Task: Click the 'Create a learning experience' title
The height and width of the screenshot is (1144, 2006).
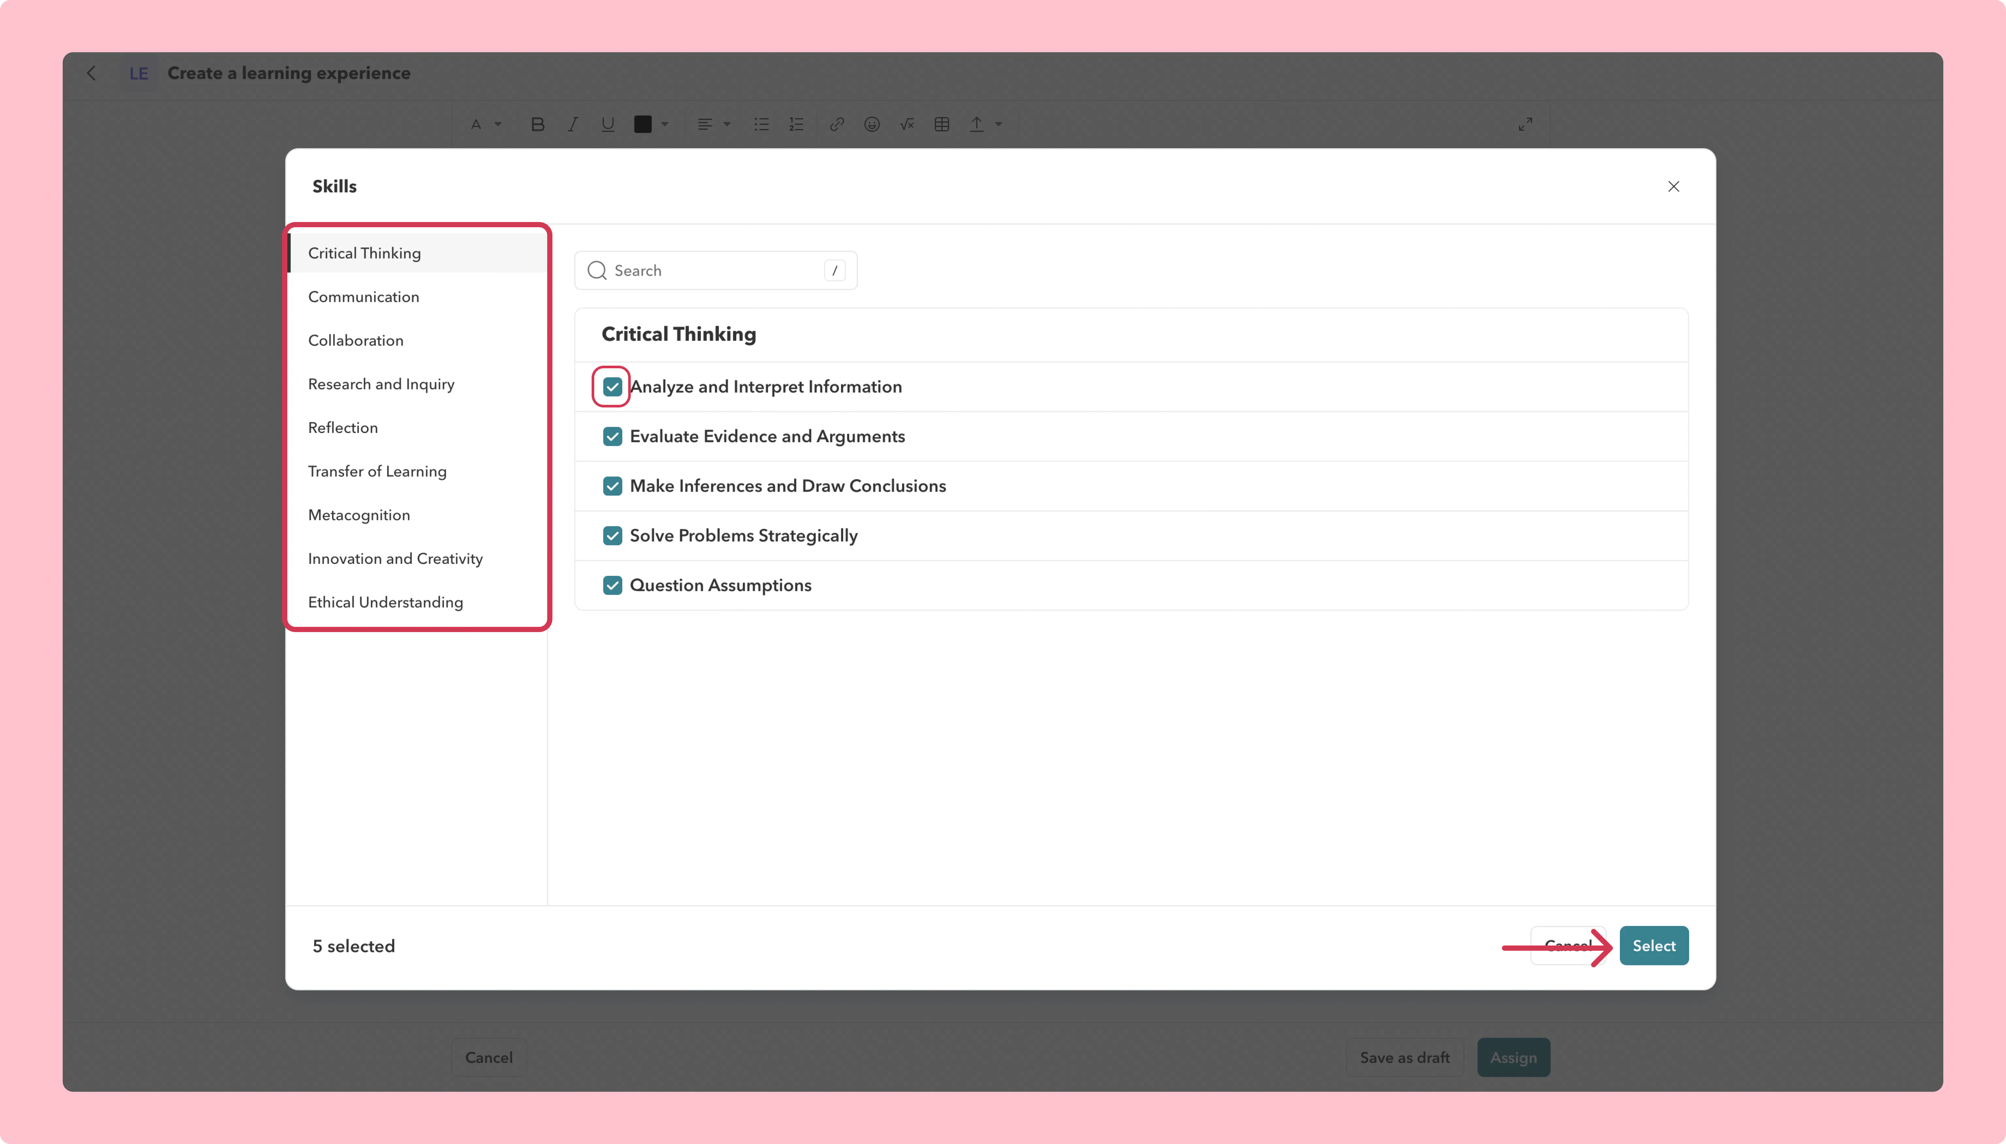Action: click(289, 73)
